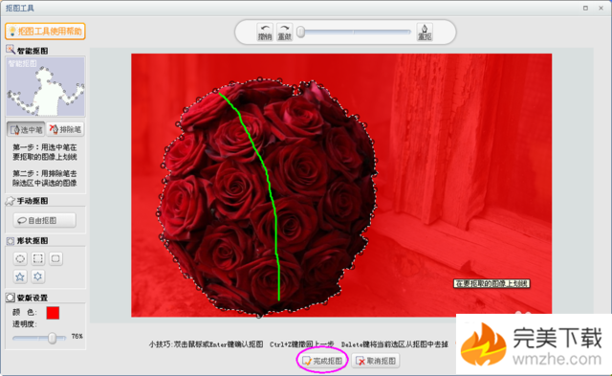612x376 pixels.
Task: Select the 选中笔 selection pen
Action: click(26, 129)
